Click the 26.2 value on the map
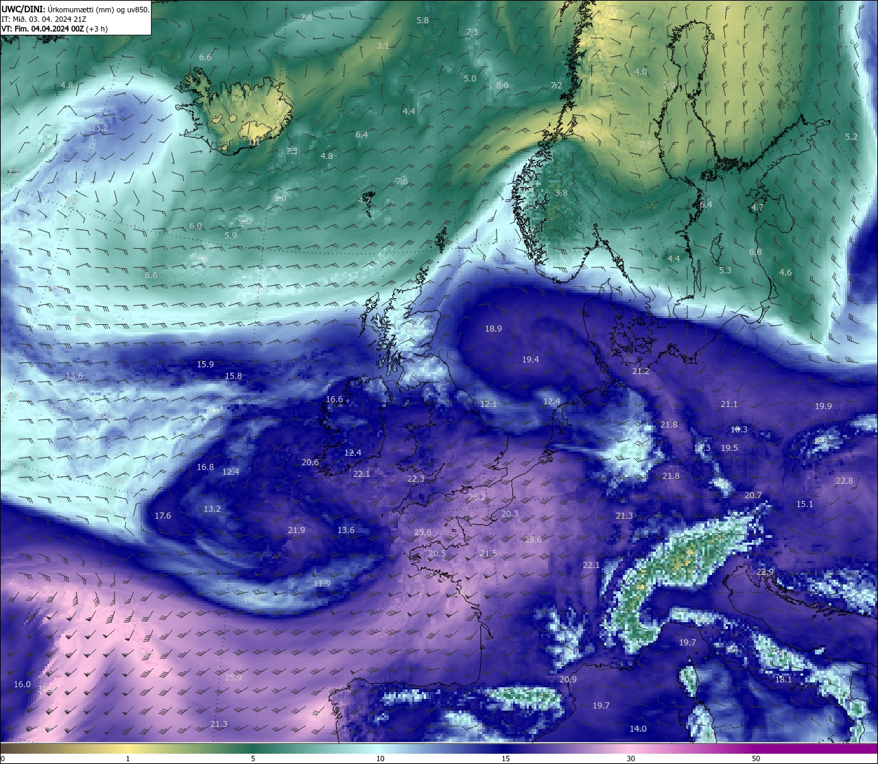The image size is (878, 764). [477, 497]
